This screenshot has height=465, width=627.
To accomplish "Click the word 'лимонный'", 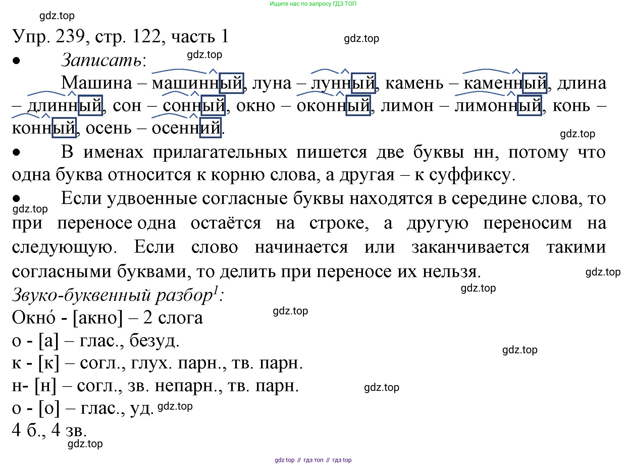I will point(498,105).
